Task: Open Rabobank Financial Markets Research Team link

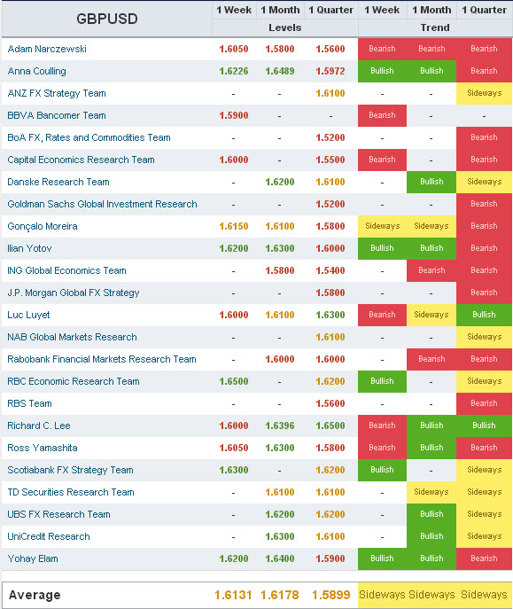Action: [x=102, y=359]
